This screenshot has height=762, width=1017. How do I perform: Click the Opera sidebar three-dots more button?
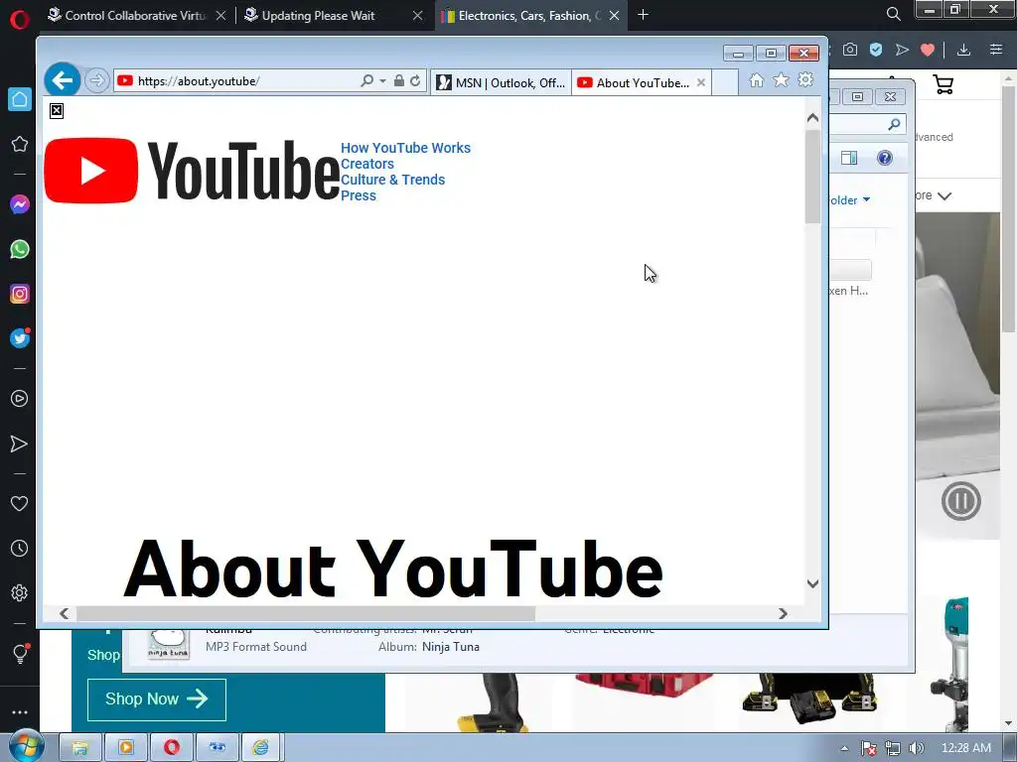[x=20, y=712]
